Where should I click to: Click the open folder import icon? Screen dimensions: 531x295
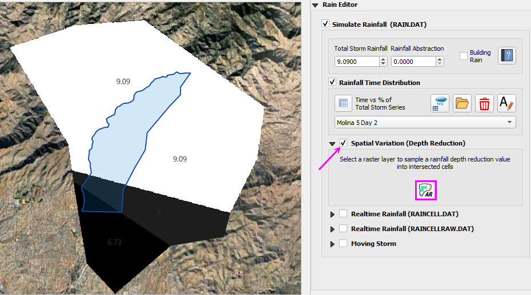click(x=462, y=103)
